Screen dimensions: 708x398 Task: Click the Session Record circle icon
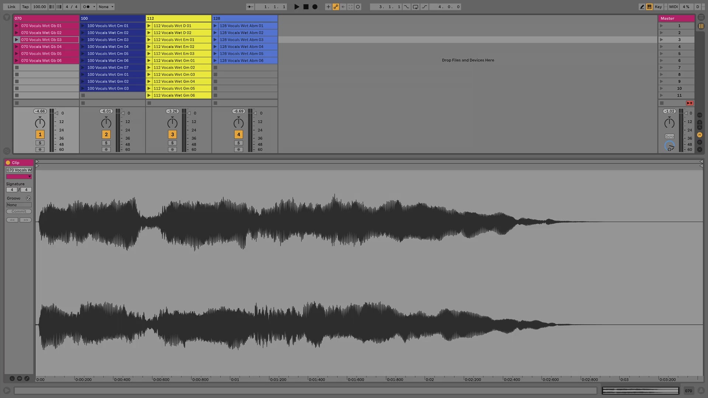358,7
